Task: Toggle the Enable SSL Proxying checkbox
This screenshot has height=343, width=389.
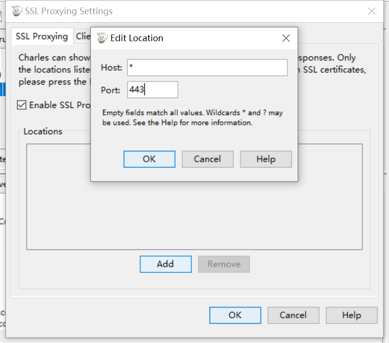Action: click(22, 105)
